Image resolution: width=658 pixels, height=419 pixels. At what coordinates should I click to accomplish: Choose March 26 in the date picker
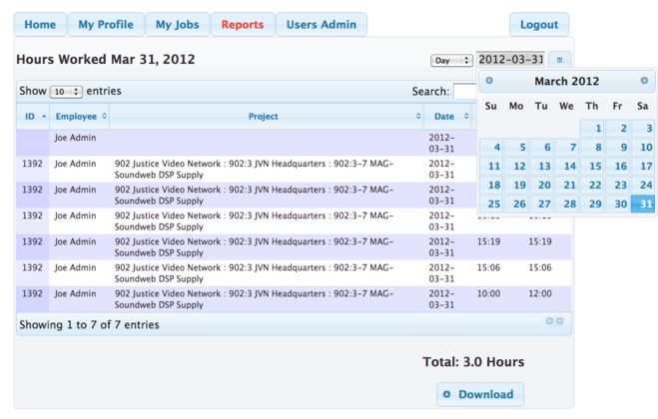pos(516,205)
